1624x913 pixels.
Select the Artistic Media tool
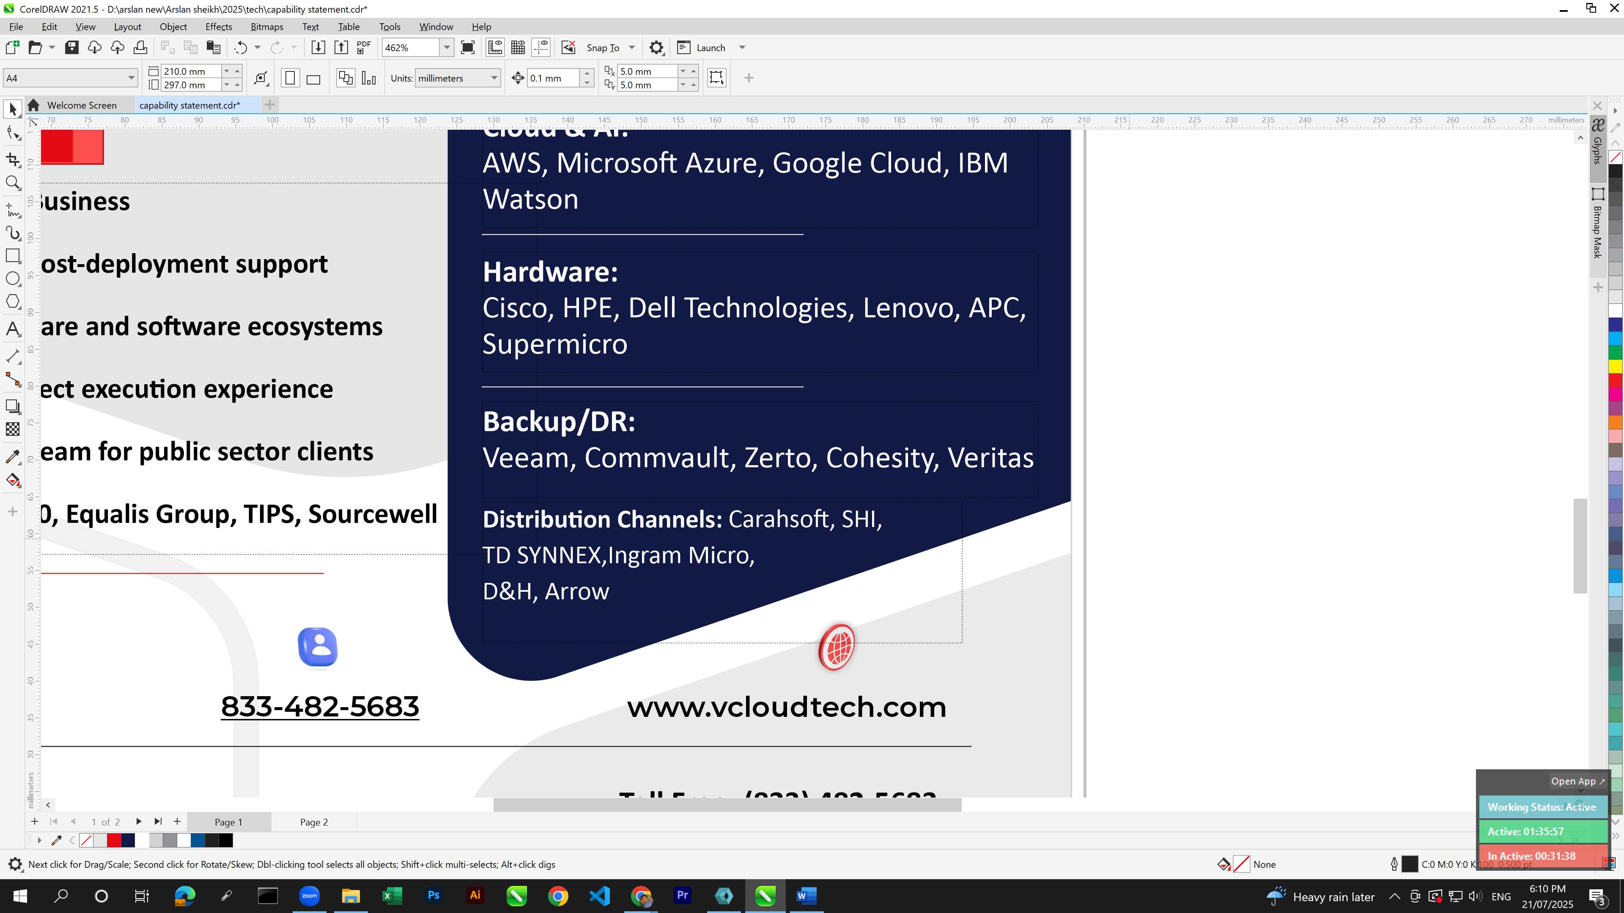coord(13,232)
